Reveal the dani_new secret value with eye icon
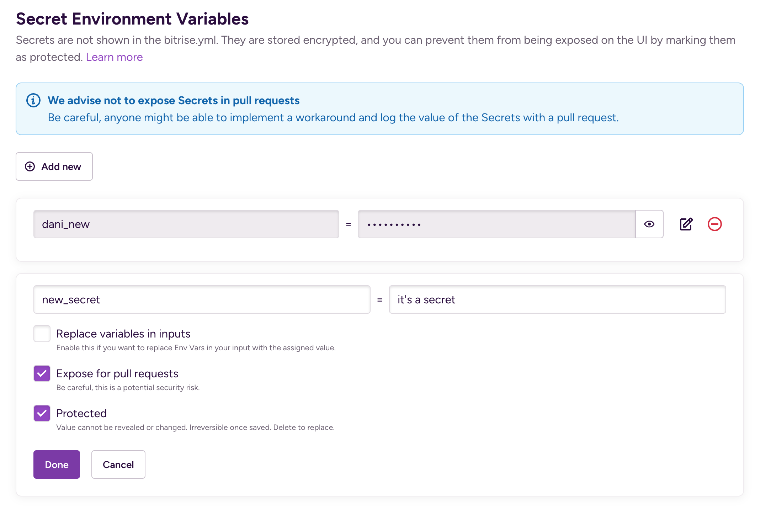771x510 pixels. [649, 224]
